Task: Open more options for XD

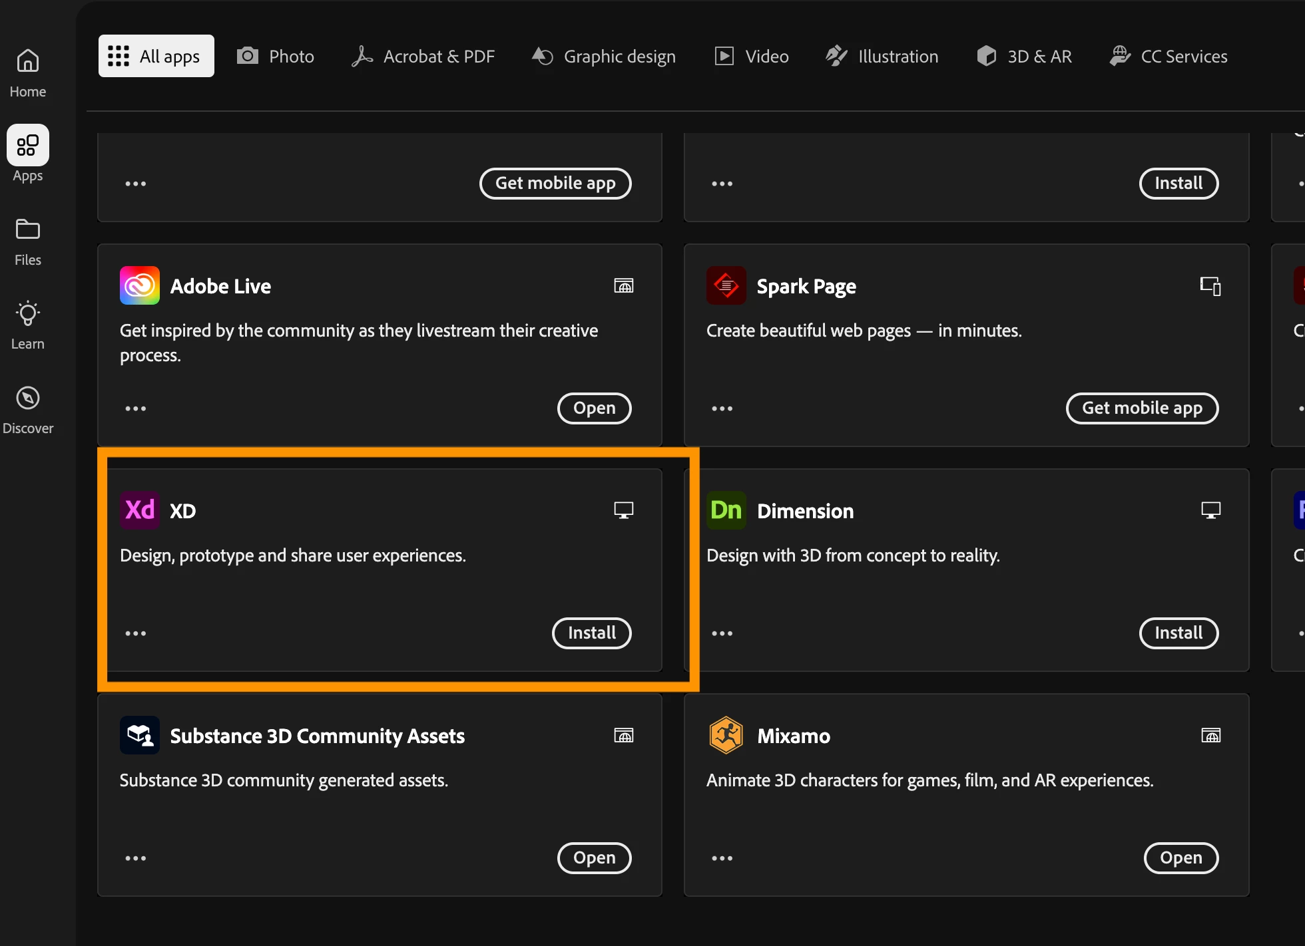Action: coord(136,633)
